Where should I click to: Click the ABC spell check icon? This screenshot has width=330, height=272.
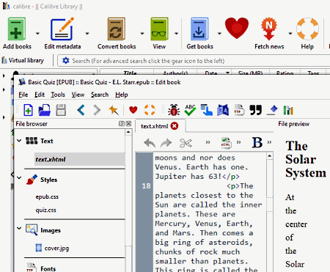190,110
